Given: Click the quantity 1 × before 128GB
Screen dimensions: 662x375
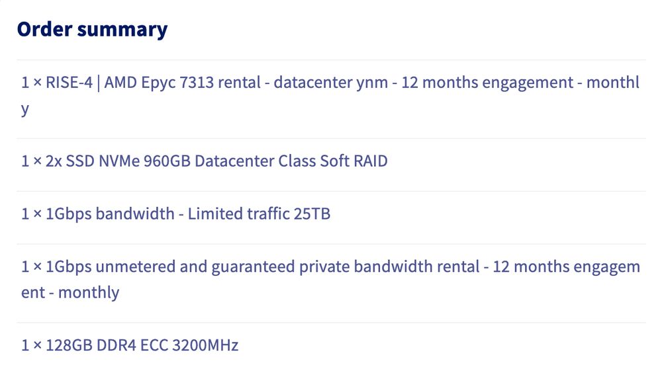Looking at the screenshot, I should [32, 345].
